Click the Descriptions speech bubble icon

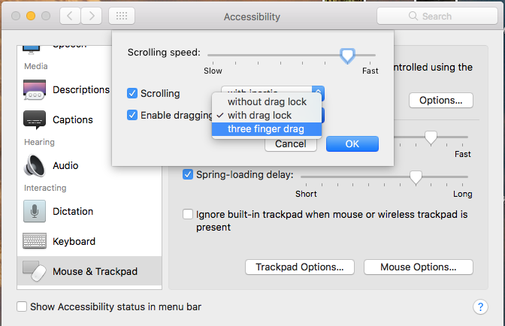(x=35, y=90)
